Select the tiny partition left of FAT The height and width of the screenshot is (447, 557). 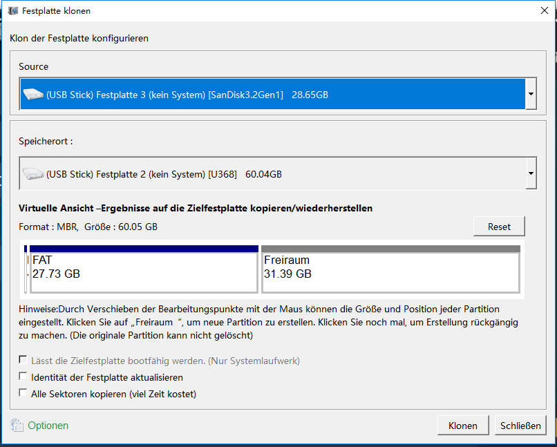pyautogui.click(x=26, y=272)
